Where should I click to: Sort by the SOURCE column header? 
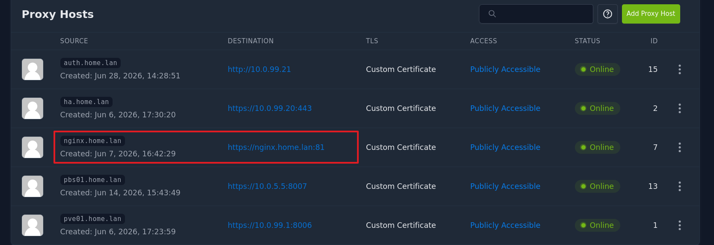[x=74, y=41]
